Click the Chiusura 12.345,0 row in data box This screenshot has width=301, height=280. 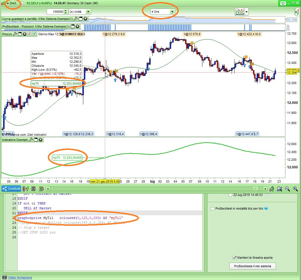coord(57,66)
